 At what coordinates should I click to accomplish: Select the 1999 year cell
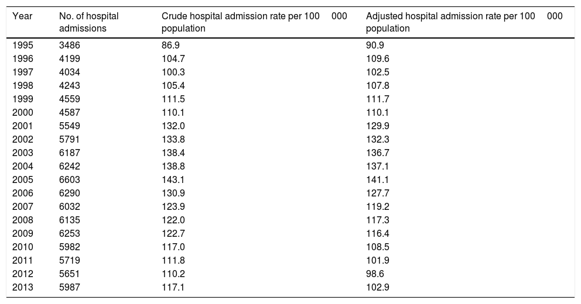point(22,99)
